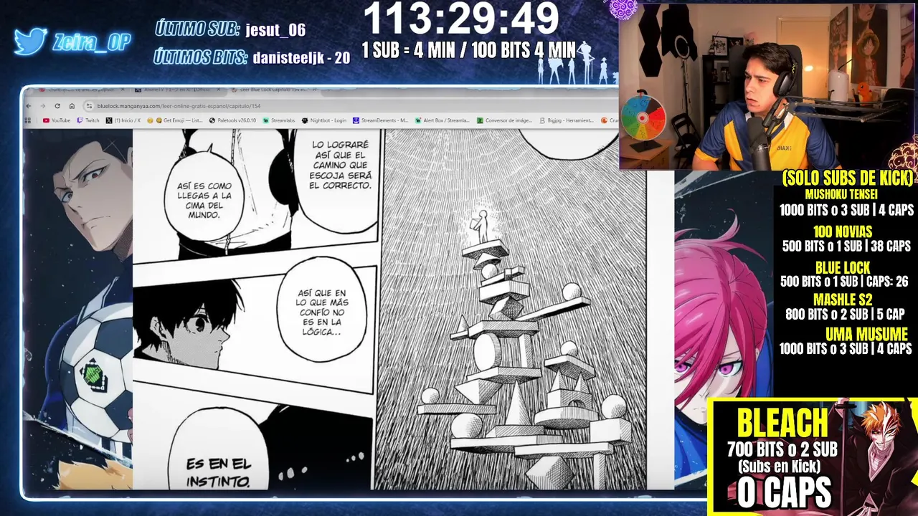The image size is (918, 516).
Task: Open the Alert Box / Streamlabs bookmark
Action: pyautogui.click(x=443, y=120)
